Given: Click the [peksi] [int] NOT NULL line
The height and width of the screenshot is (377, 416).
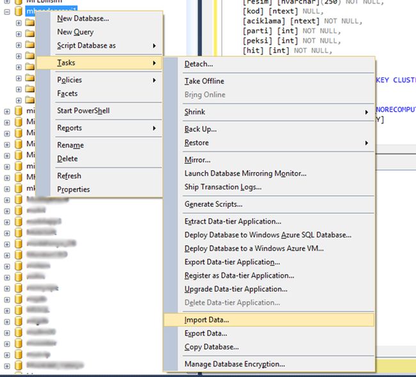Looking at the screenshot, I should (291, 41).
